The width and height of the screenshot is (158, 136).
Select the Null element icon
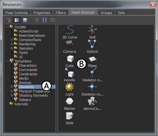[x=92, y=30]
